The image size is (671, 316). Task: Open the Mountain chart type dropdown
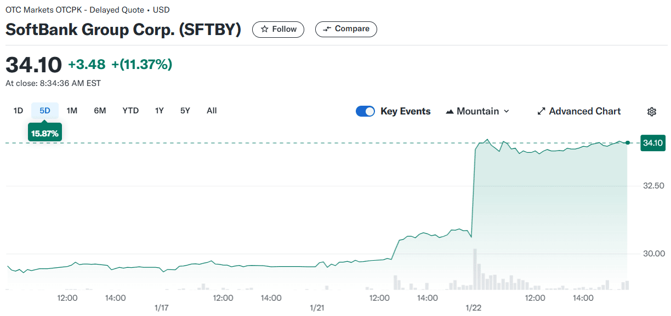tap(477, 111)
